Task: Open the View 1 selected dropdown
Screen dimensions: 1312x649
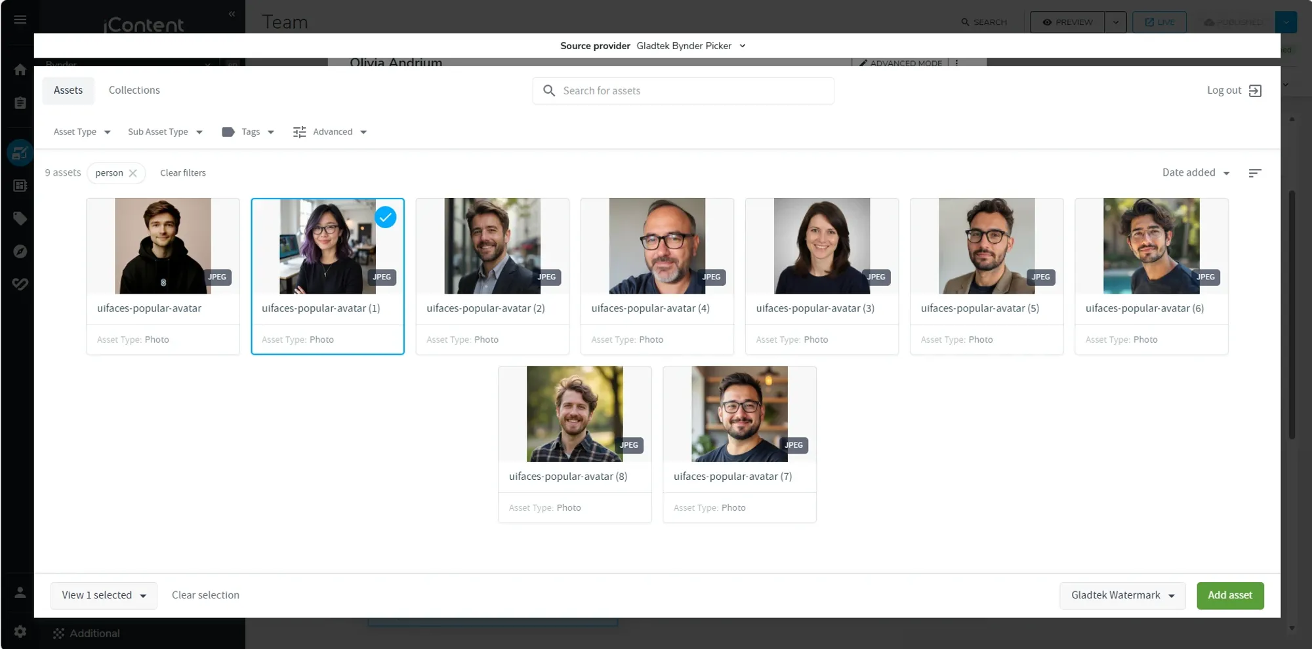Action: click(104, 595)
